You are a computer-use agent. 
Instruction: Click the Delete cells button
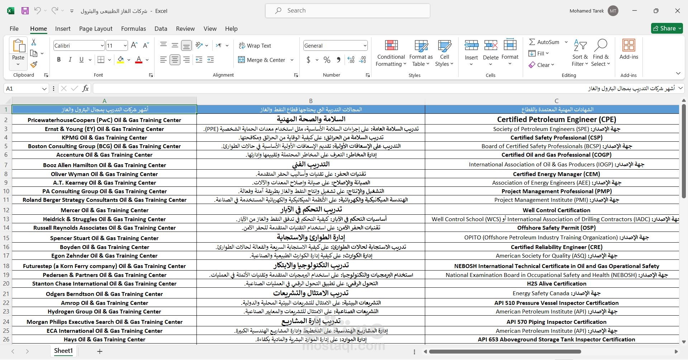pyautogui.click(x=490, y=53)
